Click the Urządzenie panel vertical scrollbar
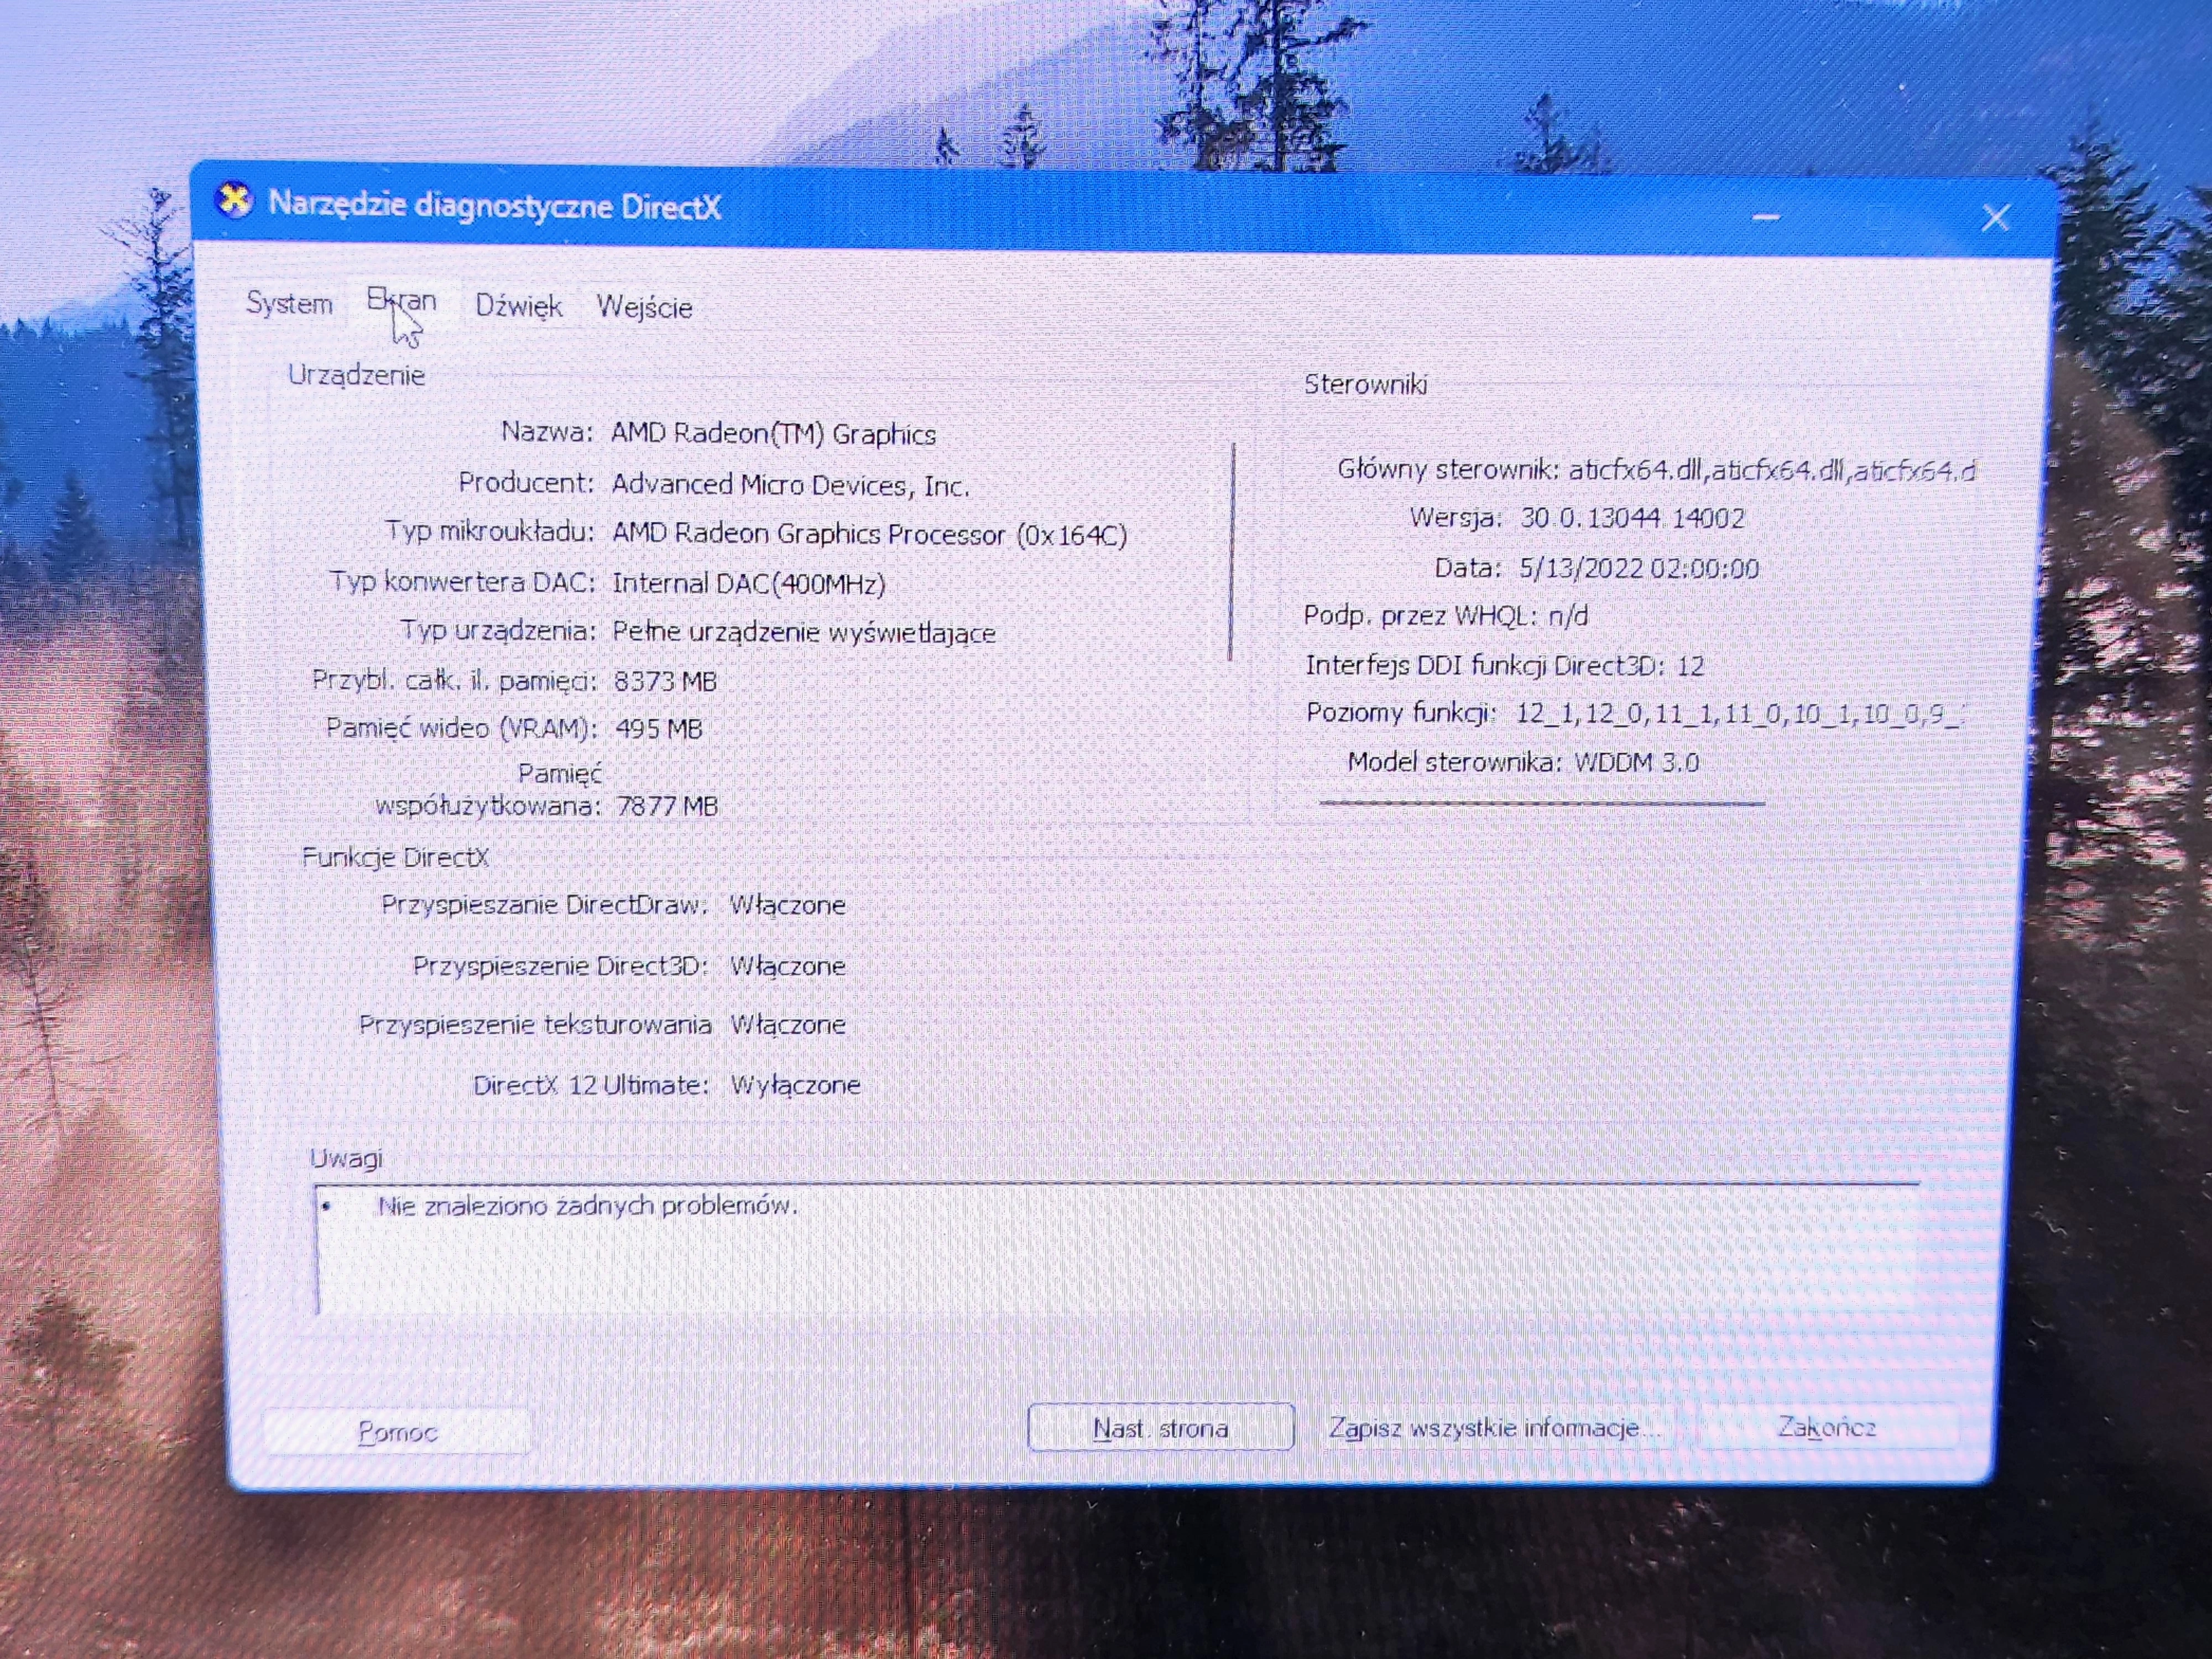 click(x=1232, y=552)
